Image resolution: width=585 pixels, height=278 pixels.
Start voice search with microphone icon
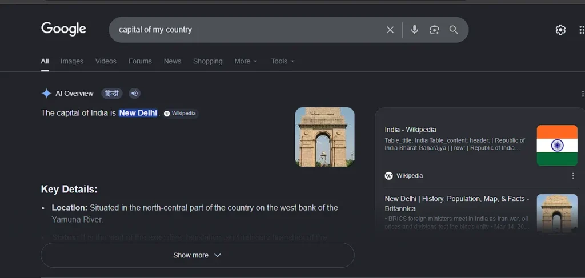[x=415, y=30]
